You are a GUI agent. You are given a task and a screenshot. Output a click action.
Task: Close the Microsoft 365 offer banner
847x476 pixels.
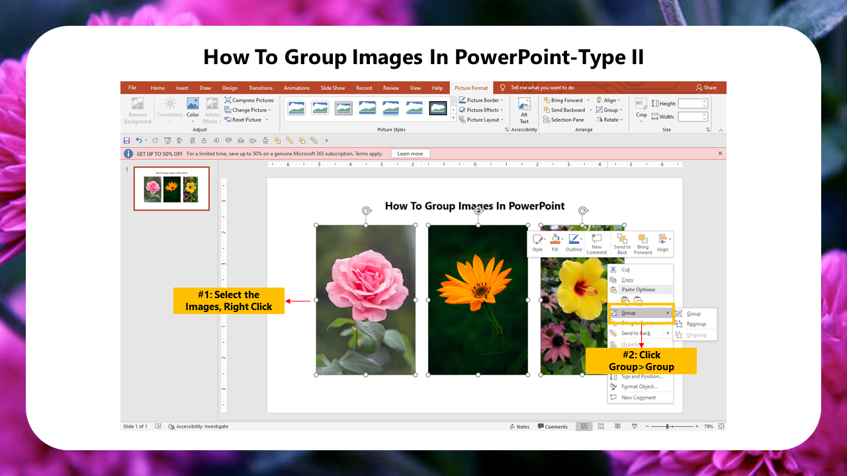[x=721, y=153]
